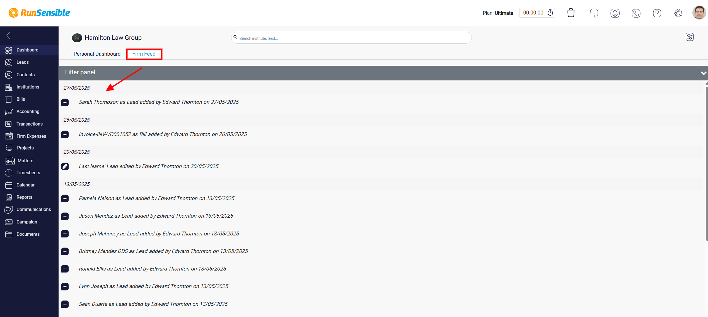708x317 pixels.
Task: Click the Calendar sidebar icon
Action: pos(9,185)
